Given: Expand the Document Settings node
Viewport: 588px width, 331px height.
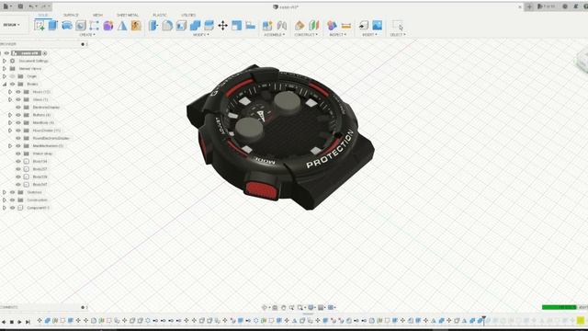Looking at the screenshot, I should tap(5, 61).
